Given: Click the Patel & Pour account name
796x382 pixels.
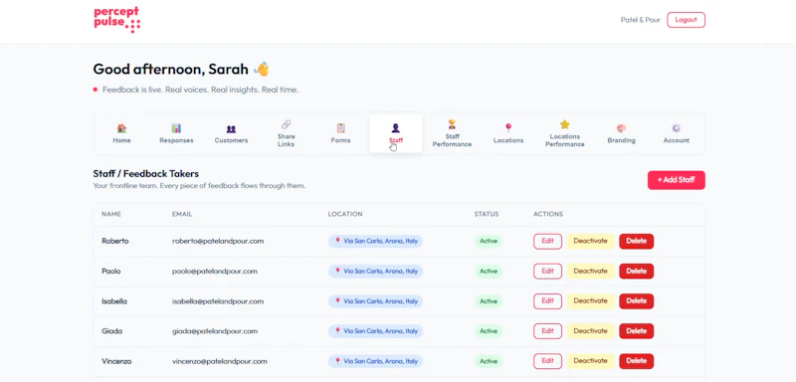Looking at the screenshot, I should 641,20.
